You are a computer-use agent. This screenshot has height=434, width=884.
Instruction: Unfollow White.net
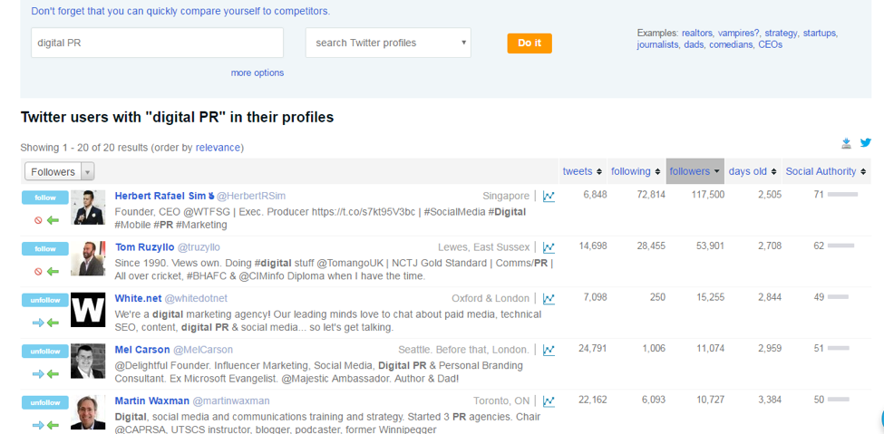(x=45, y=301)
